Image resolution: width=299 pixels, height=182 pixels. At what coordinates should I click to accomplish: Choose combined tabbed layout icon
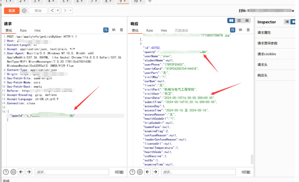247,21
